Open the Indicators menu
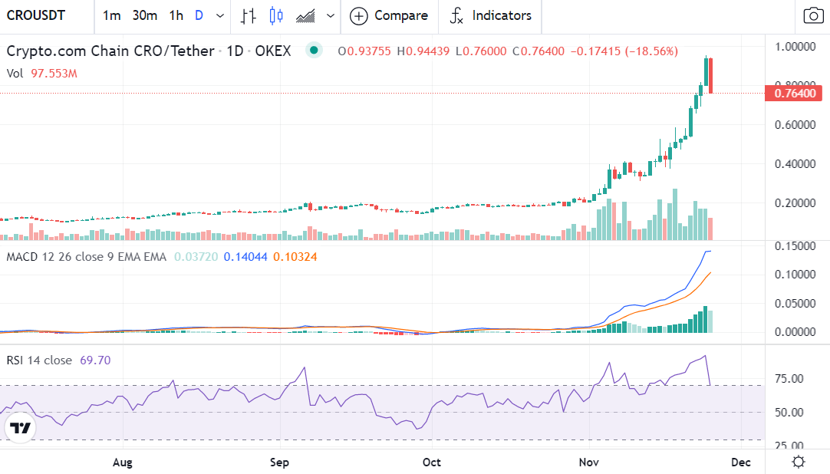 tap(490, 16)
